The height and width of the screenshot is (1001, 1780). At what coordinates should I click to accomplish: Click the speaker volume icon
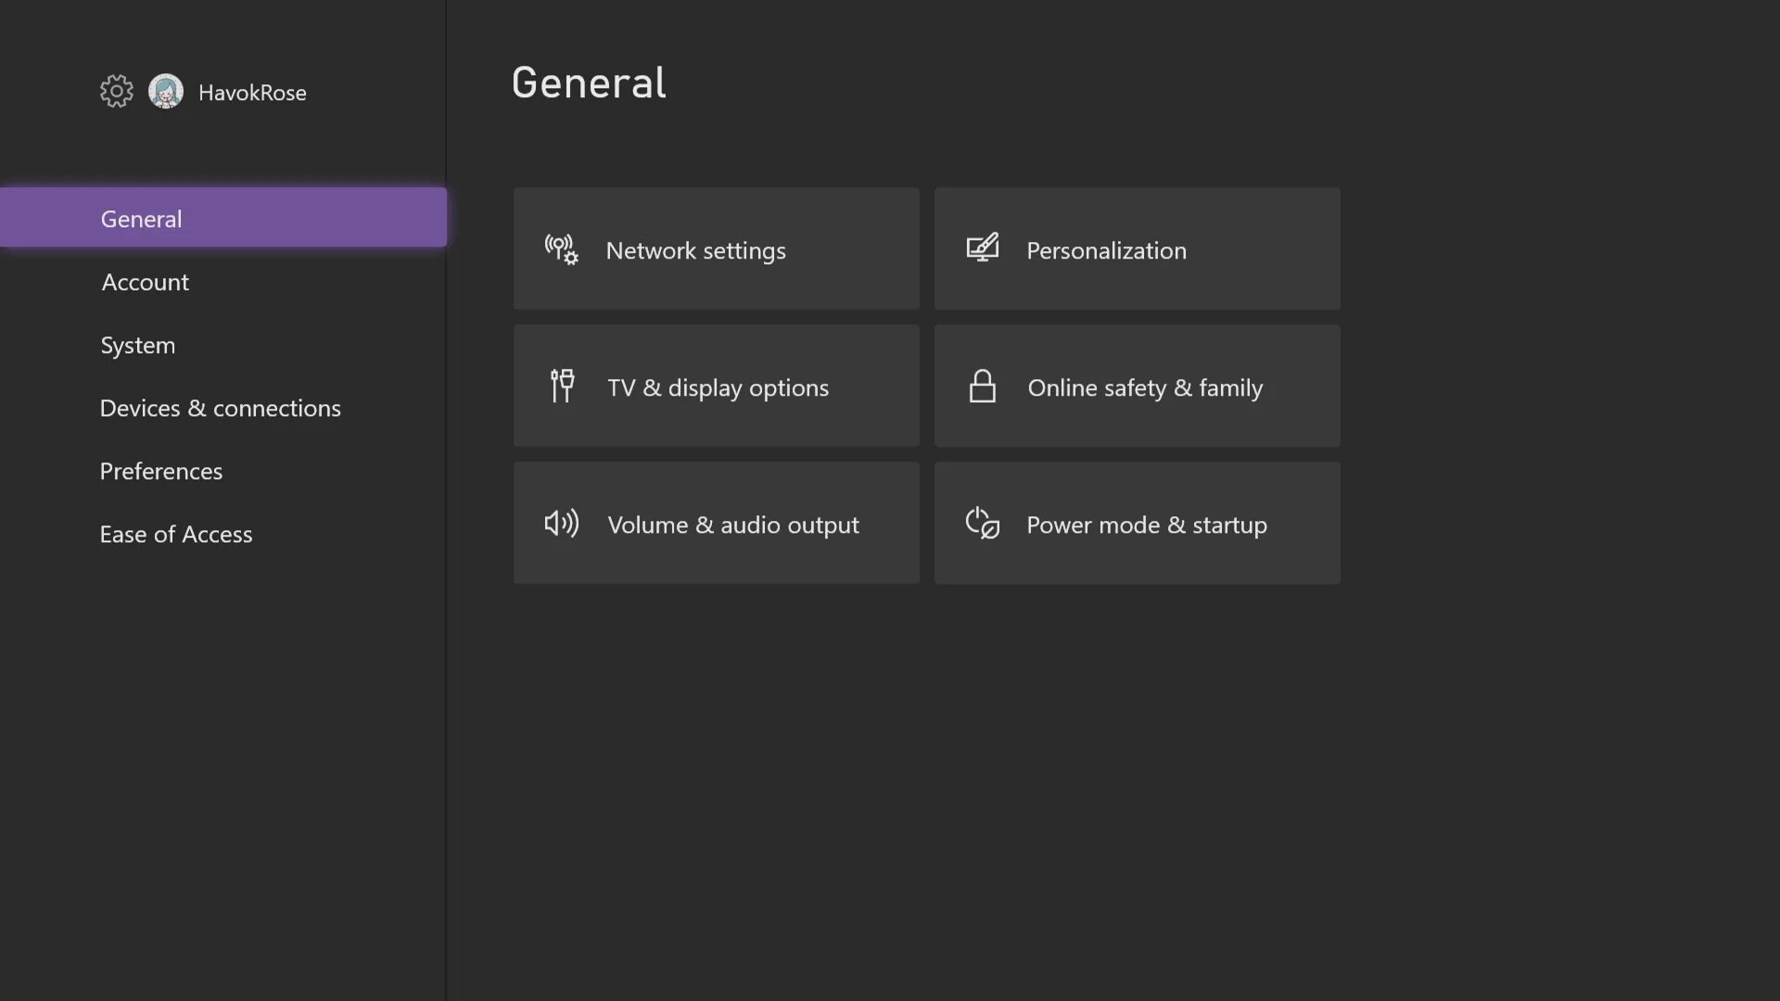tap(561, 524)
